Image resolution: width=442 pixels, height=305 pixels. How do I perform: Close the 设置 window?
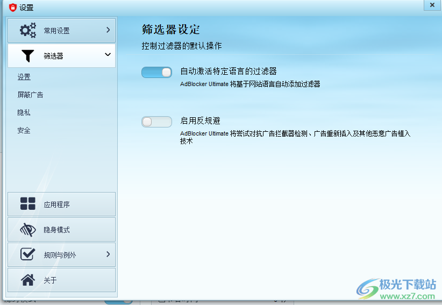click(432, 5)
